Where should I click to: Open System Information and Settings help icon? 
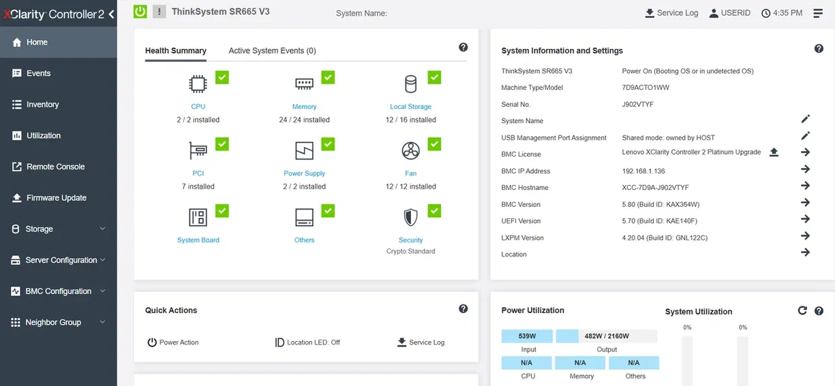819,48
